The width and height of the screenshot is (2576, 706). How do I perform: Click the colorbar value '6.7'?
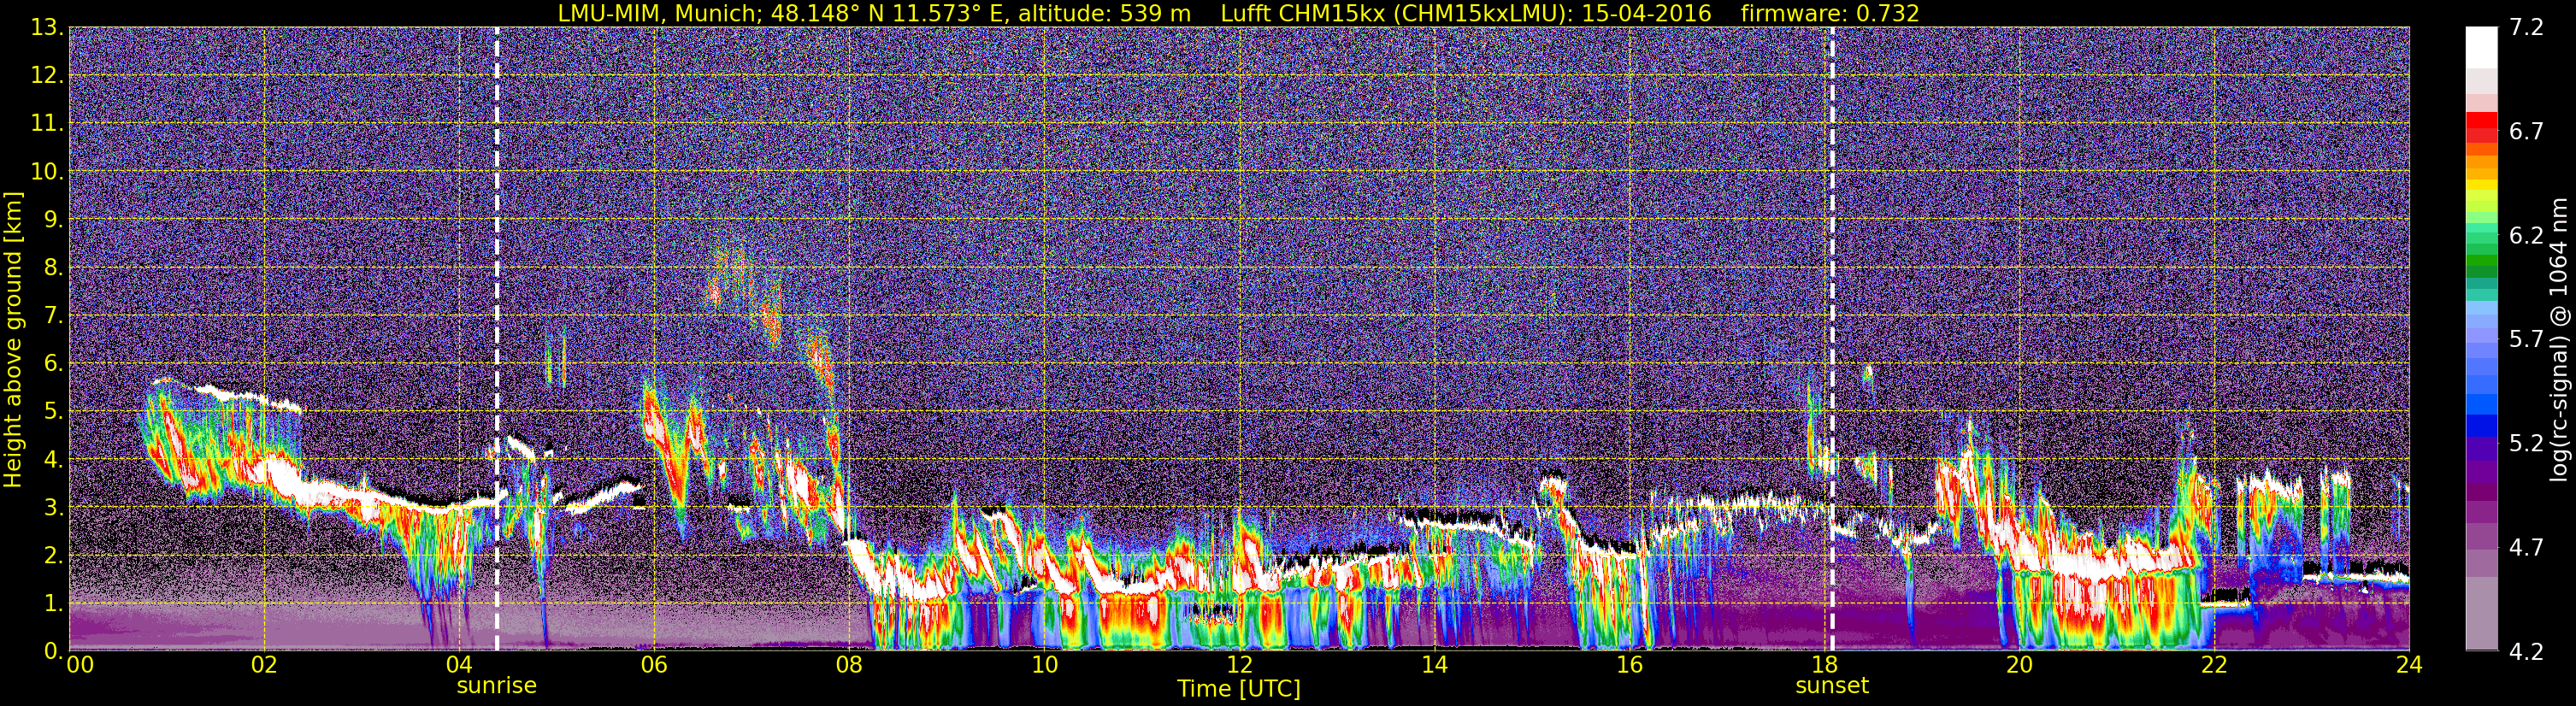tap(2526, 131)
